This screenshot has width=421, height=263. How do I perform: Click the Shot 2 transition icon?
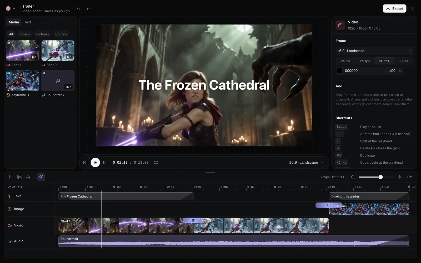[193, 220]
